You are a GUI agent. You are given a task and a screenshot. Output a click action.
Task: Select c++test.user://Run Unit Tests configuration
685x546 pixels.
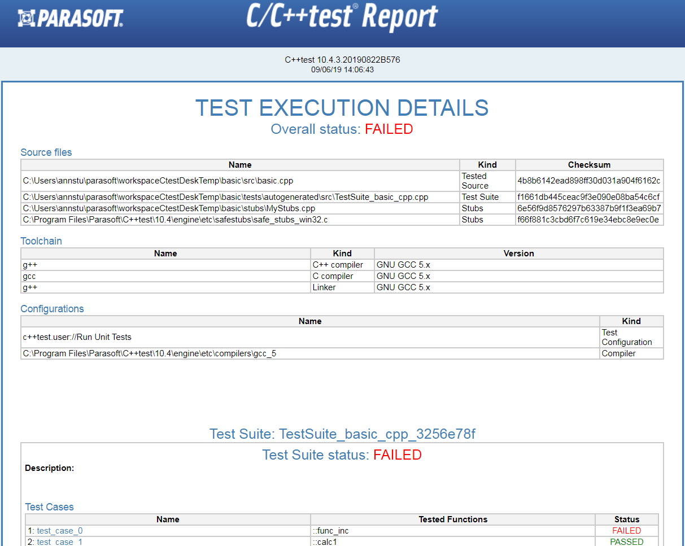[x=77, y=337]
